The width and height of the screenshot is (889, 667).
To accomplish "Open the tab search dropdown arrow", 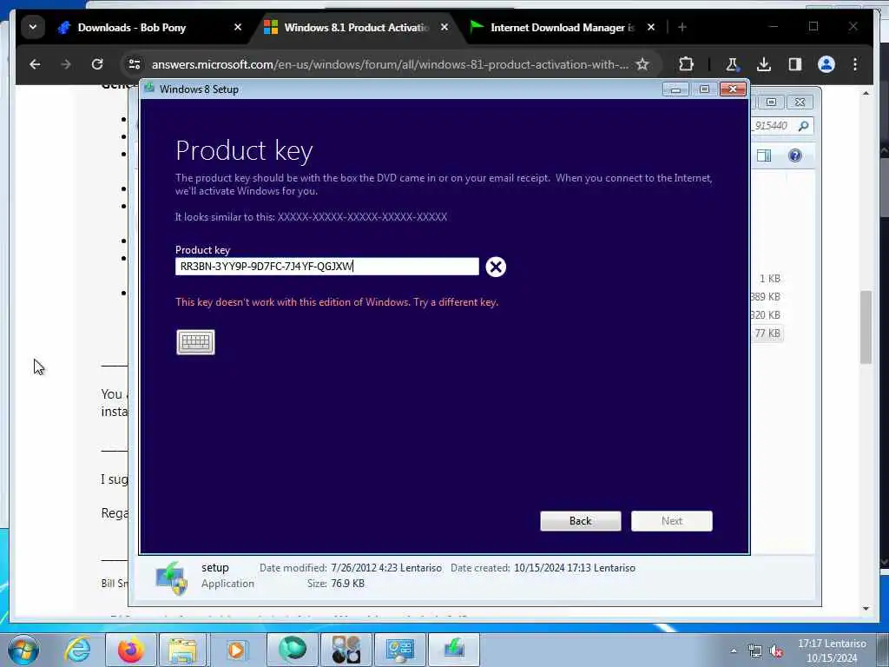I will [x=33, y=27].
